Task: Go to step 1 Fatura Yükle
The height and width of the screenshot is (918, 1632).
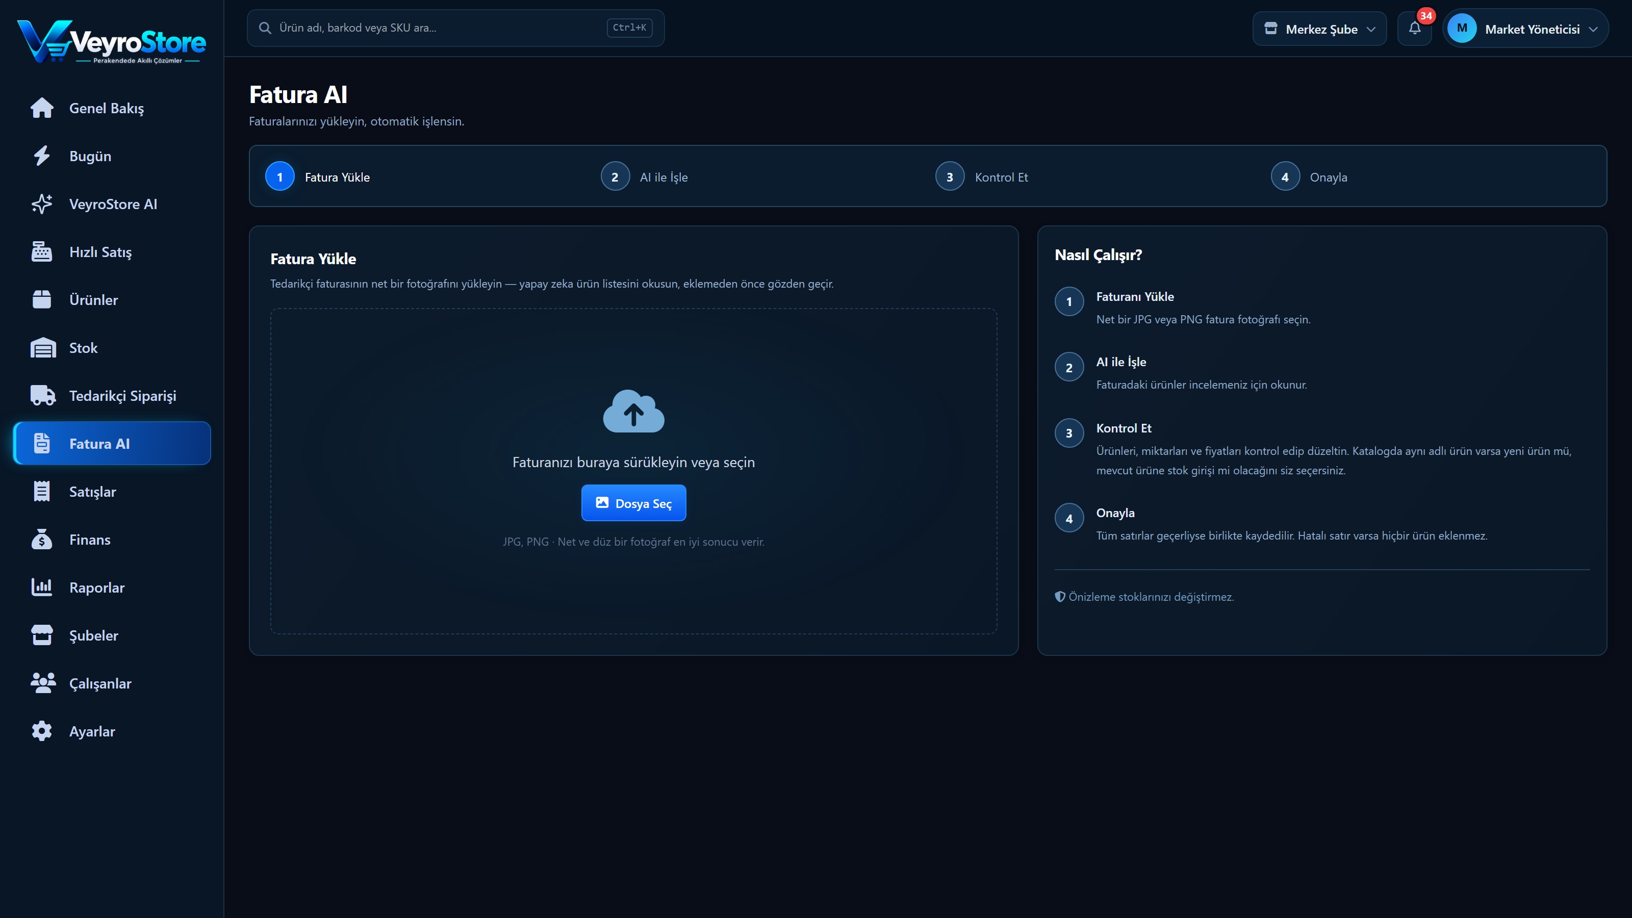Action: click(318, 177)
